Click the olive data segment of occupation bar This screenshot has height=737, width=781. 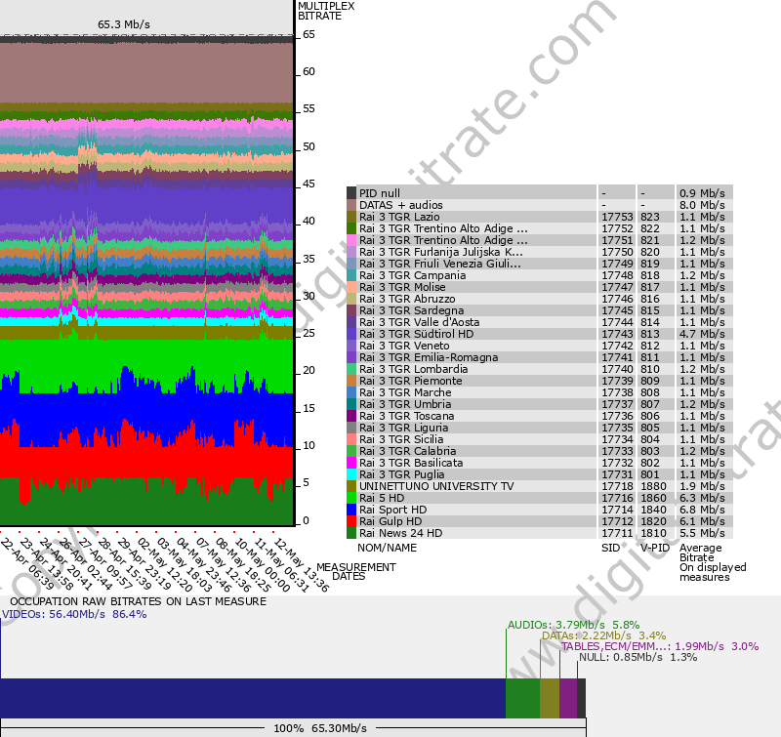click(550, 698)
